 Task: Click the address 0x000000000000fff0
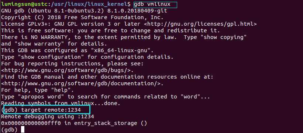[x=31, y=123]
